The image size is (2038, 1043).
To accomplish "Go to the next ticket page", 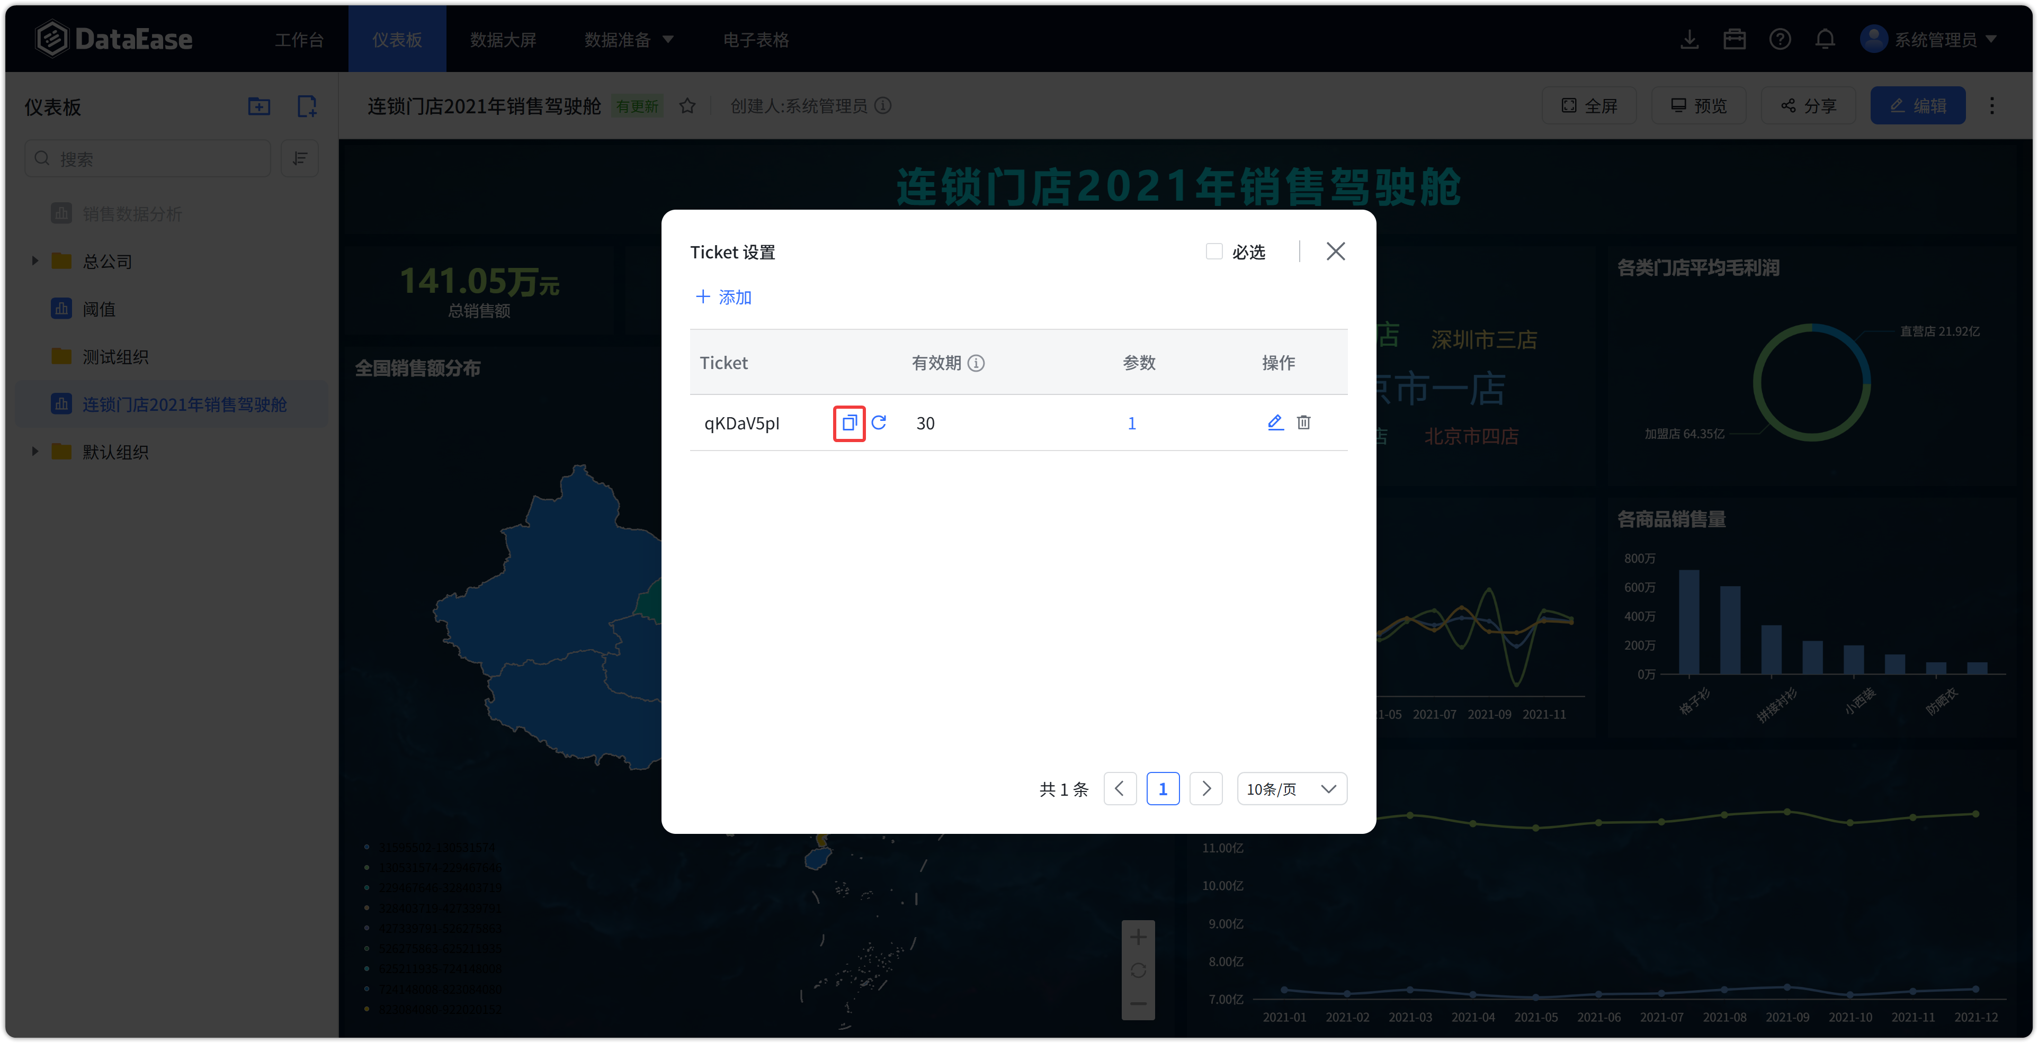I will (1206, 789).
